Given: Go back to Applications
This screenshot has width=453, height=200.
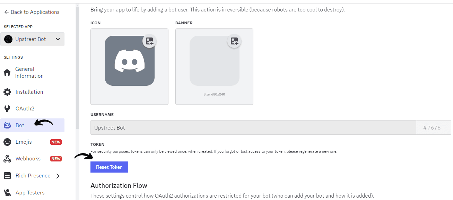Looking at the screenshot, I should point(32,12).
